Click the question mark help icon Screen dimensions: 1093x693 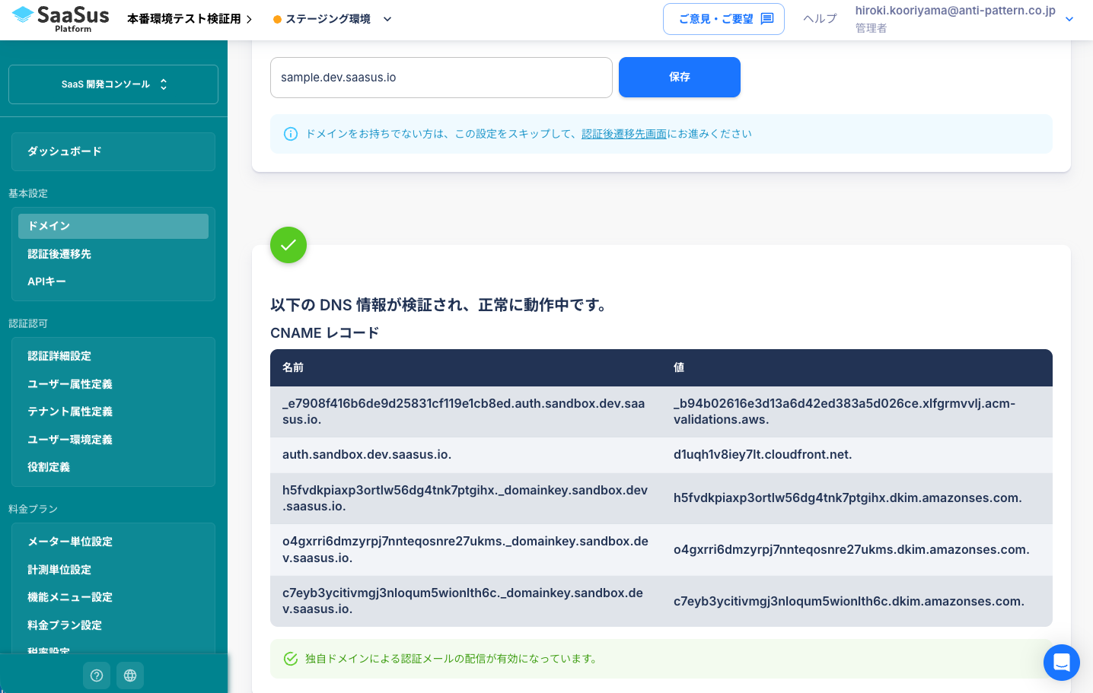96,676
